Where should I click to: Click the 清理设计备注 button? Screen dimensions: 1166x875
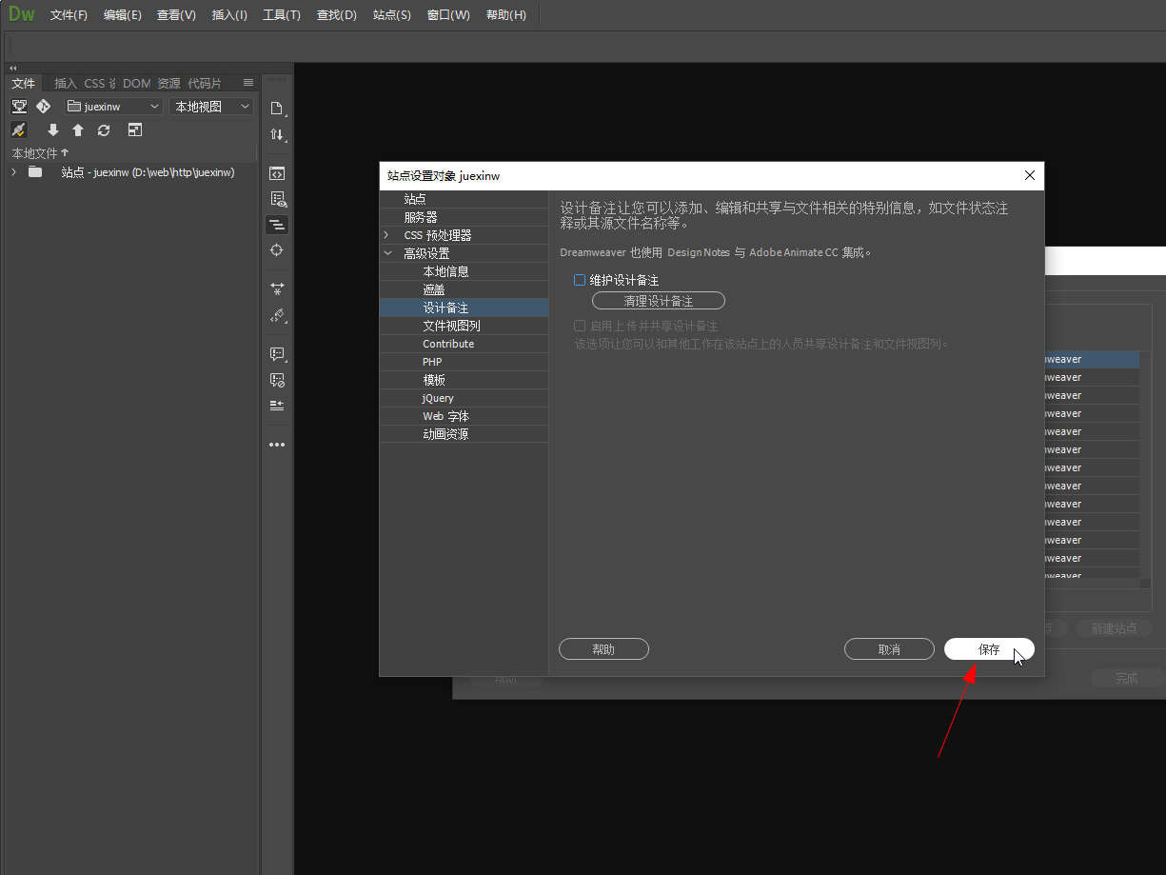[x=659, y=301]
